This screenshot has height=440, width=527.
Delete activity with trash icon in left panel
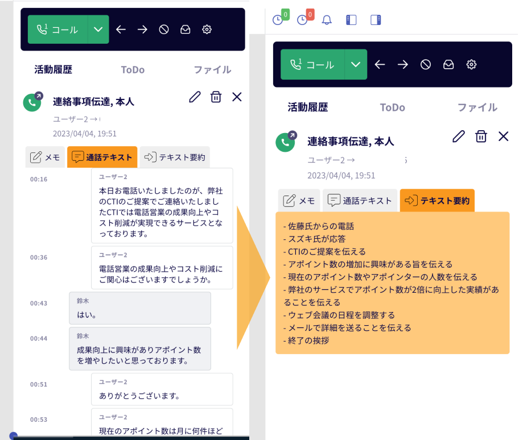(x=216, y=97)
